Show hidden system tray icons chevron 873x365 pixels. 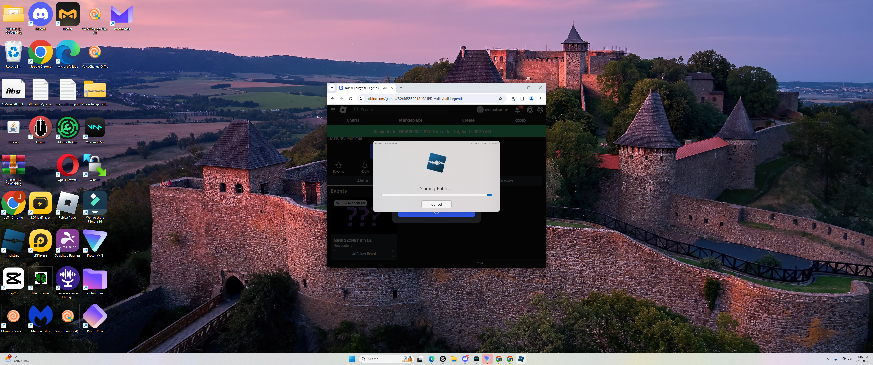[827, 359]
